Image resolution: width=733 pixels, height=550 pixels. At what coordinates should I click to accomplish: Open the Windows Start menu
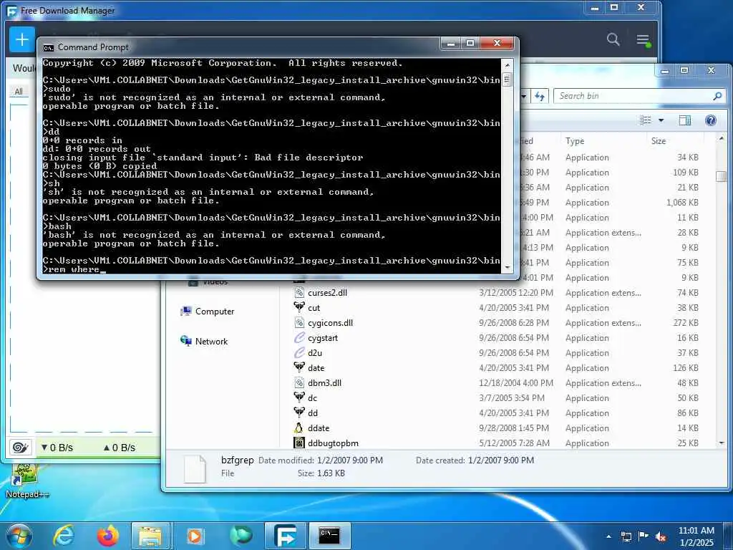(19, 536)
